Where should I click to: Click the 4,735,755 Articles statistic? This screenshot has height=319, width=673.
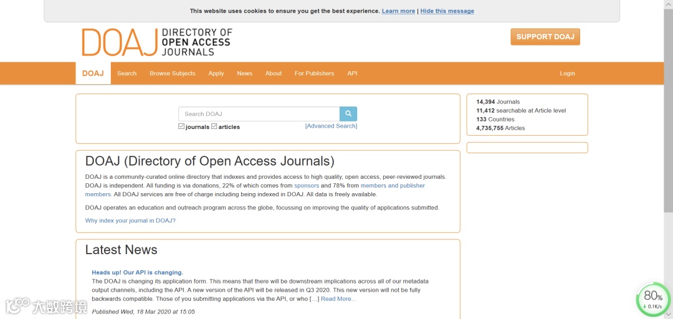click(x=500, y=128)
